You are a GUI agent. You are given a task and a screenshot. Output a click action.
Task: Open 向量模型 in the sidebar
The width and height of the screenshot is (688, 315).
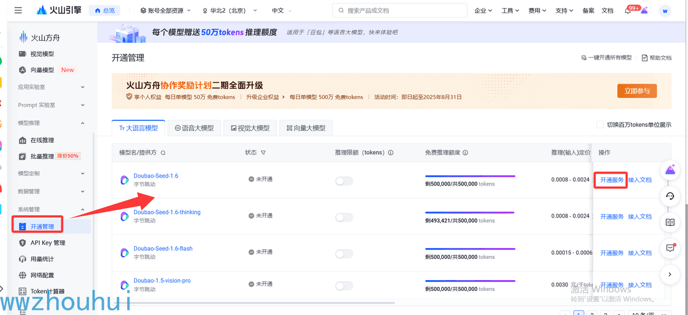click(42, 70)
